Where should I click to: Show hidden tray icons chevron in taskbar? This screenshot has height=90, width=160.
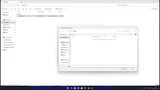(140, 88)
